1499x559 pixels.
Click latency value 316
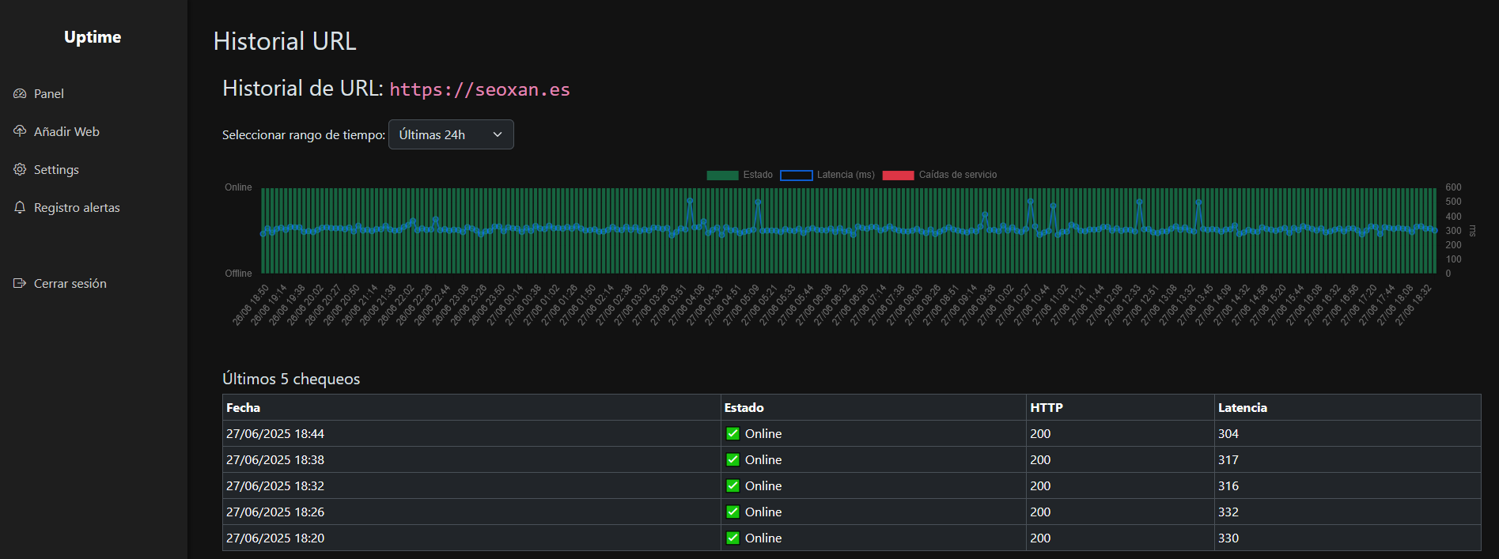[x=1228, y=485]
